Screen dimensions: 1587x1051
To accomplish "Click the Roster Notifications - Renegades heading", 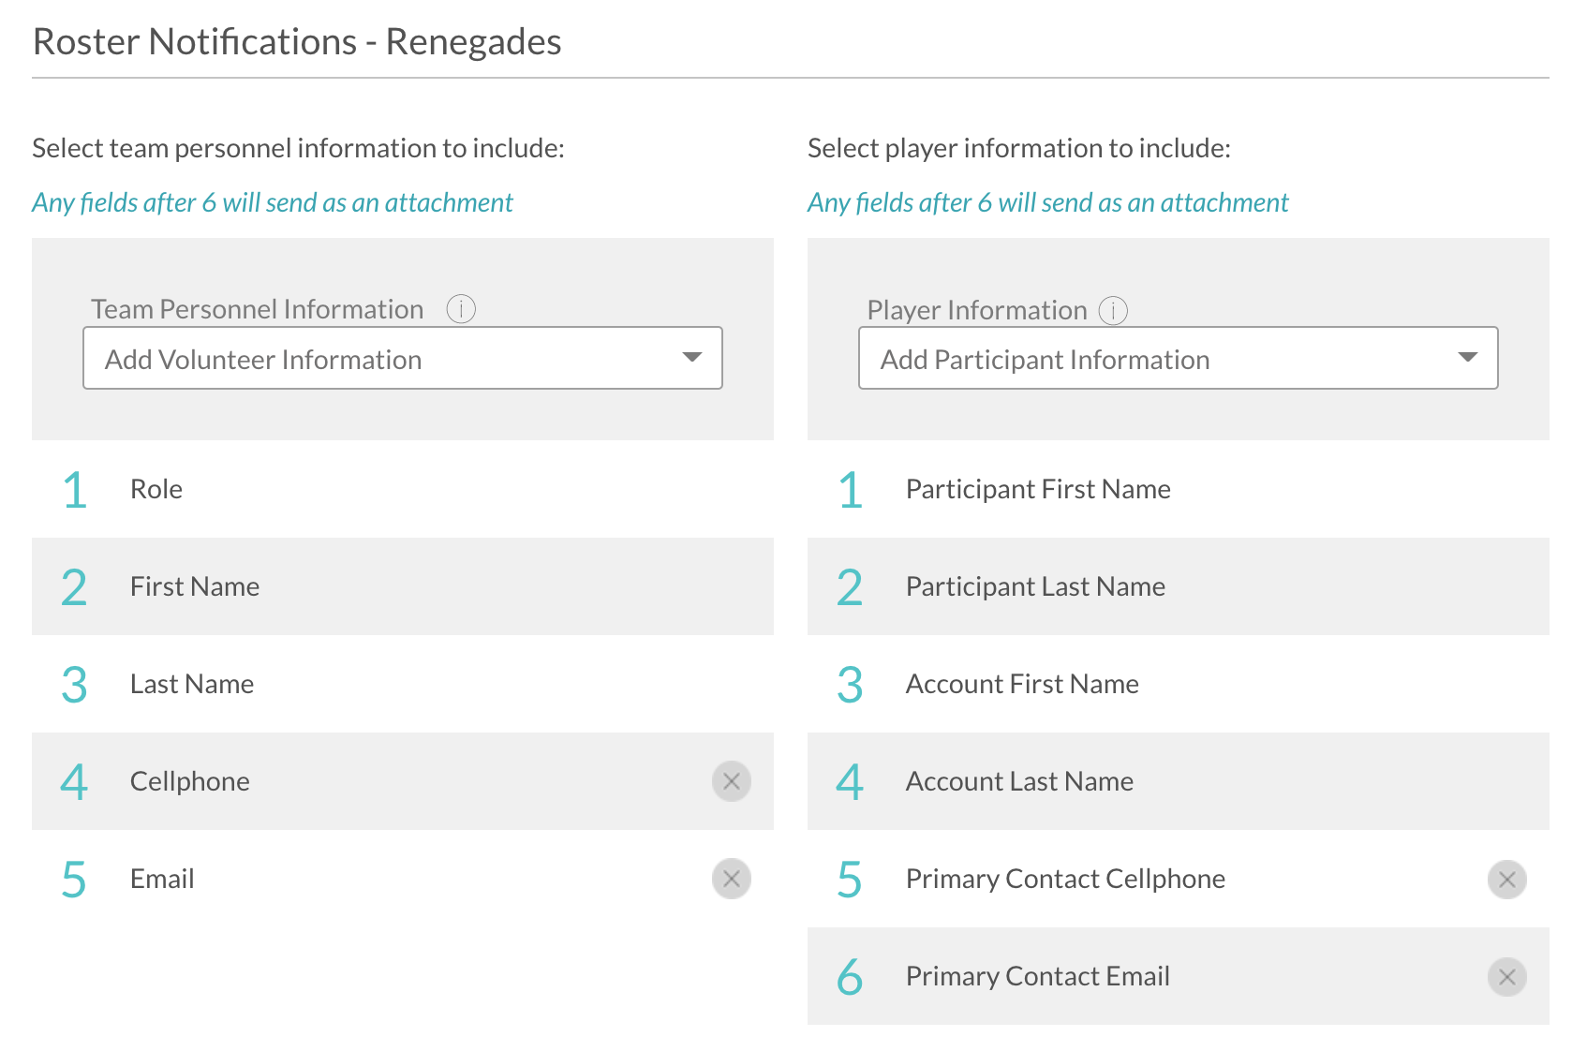I will point(297,42).
